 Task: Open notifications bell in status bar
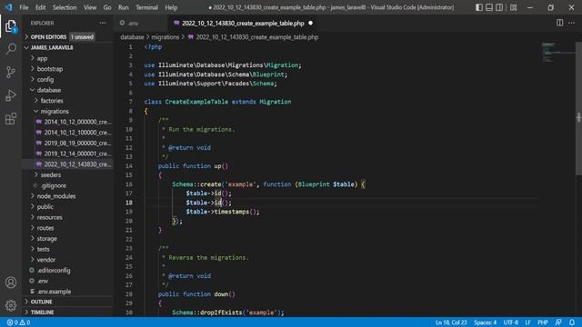point(572,322)
